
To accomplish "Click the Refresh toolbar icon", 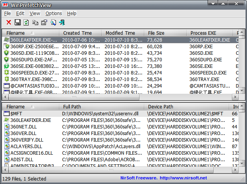I will (26, 22).
